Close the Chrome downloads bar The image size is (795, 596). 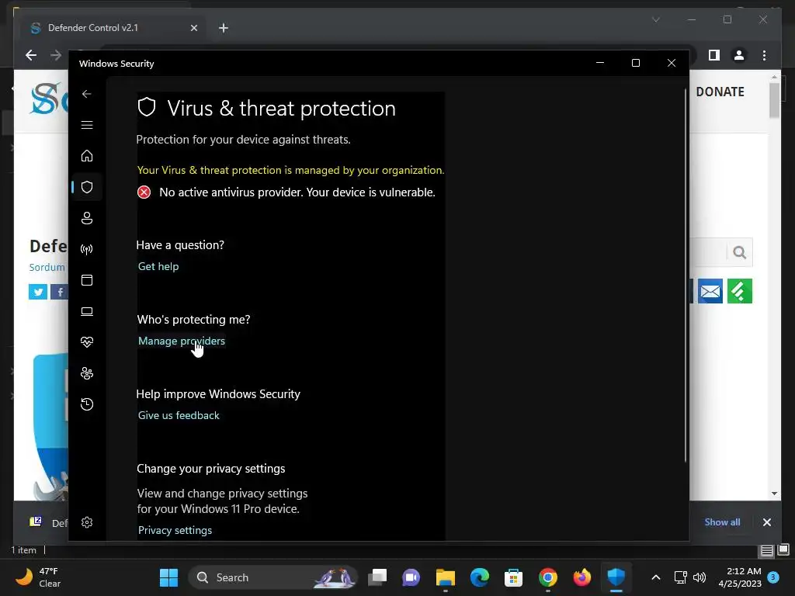click(766, 522)
